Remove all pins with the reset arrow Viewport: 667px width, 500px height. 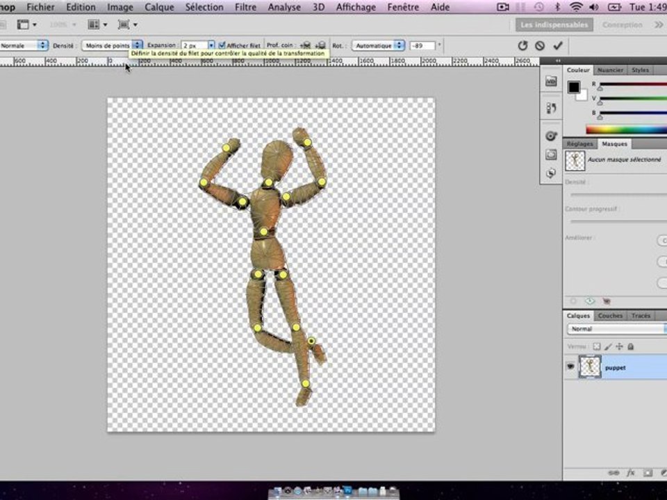(522, 46)
